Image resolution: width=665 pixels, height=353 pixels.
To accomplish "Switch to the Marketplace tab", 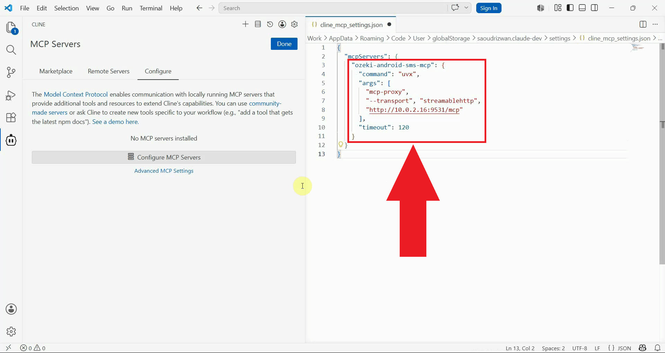I will coord(56,71).
